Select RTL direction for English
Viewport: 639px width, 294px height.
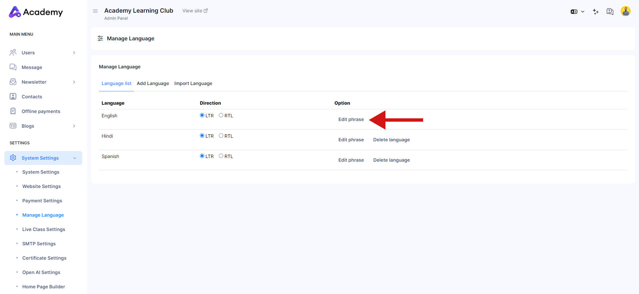click(221, 115)
